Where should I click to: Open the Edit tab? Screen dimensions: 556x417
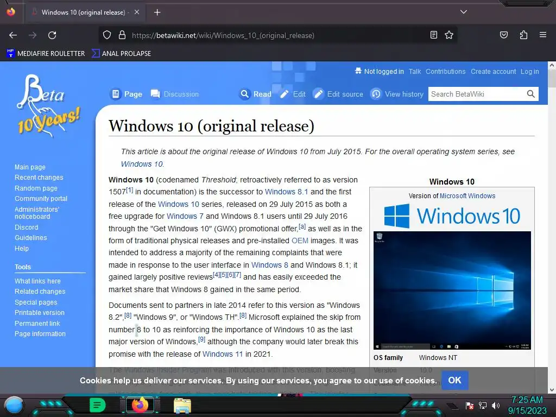(x=293, y=94)
